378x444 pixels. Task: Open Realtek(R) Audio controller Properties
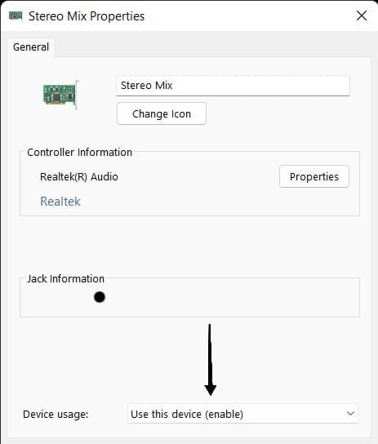click(x=314, y=176)
